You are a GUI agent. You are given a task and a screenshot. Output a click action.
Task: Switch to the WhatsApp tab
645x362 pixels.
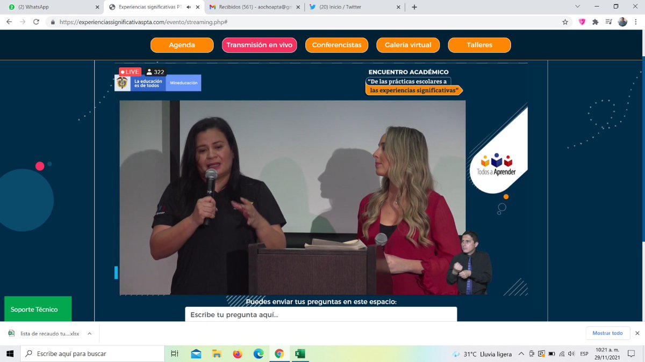[x=52, y=7]
